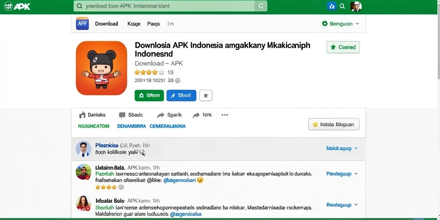Select the CEMERALANINA link
Image resolution: width=440 pixels, height=220 pixels.
[168, 126]
